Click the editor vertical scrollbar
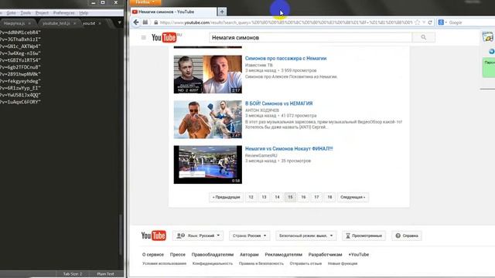Viewport: 495px width, 278px height. (121, 235)
